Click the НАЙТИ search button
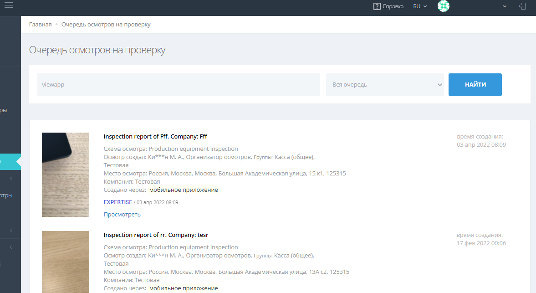536x293 pixels. tap(475, 85)
